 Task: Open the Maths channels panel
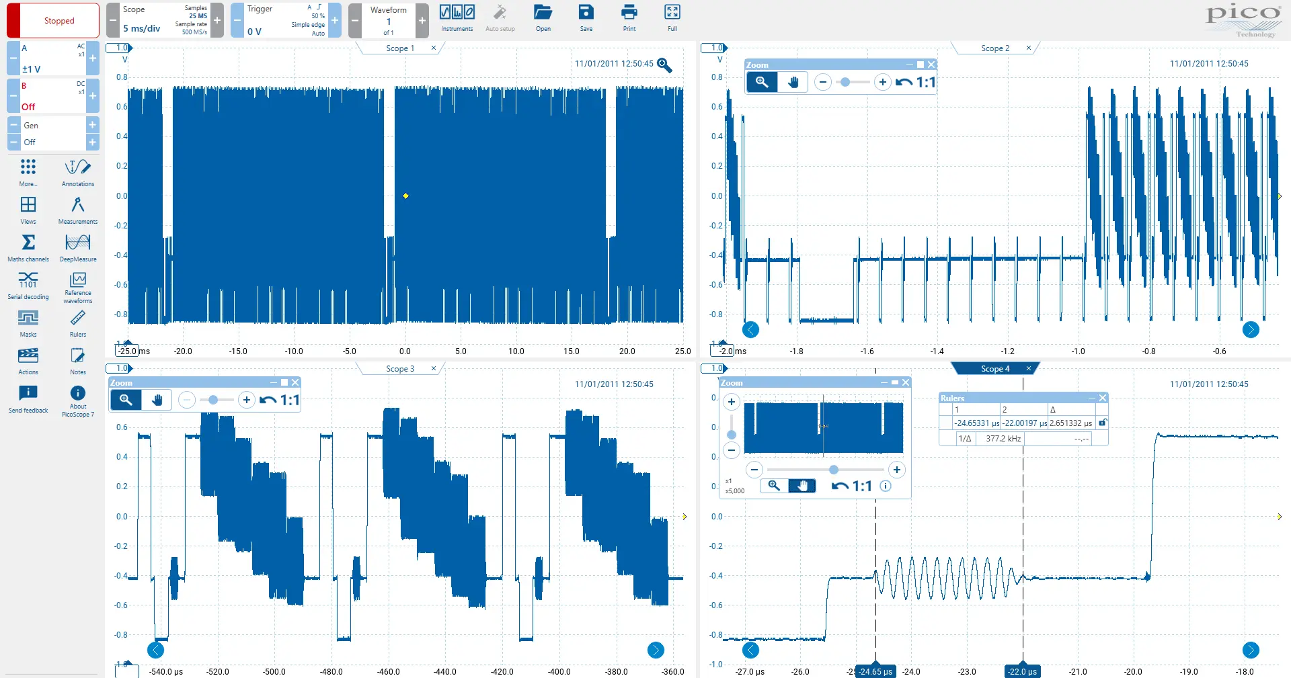28,247
